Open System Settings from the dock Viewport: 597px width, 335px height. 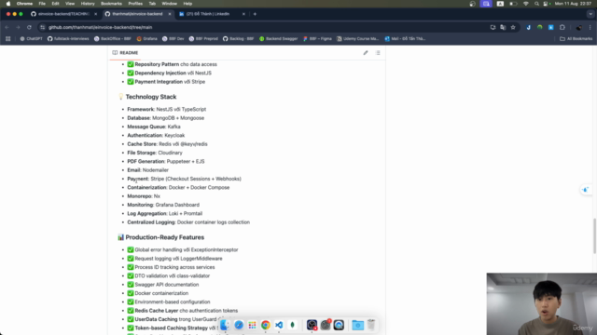(x=326, y=325)
